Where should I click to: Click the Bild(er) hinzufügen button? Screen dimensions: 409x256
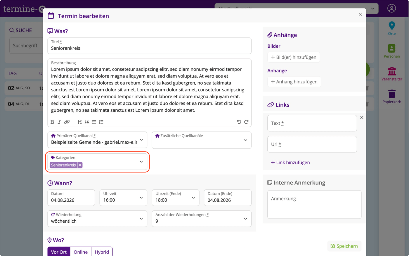click(x=294, y=57)
